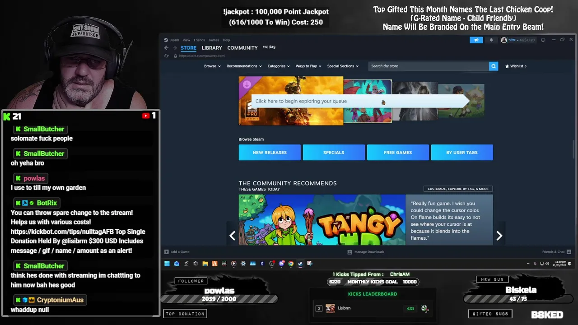The width and height of the screenshot is (578, 325).
Task: Expand the Categories dropdown
Action: pyautogui.click(x=278, y=66)
